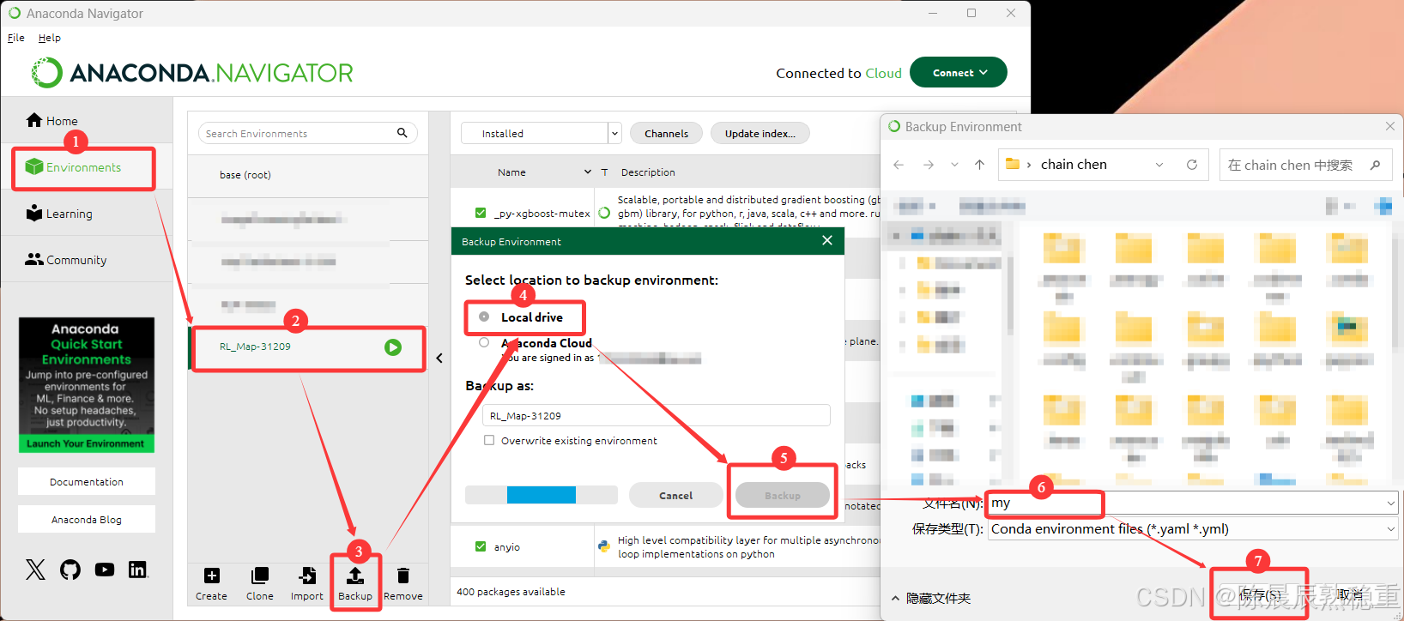Collapse the environments panel with left chevron
The height and width of the screenshot is (621, 1404).
pyautogui.click(x=439, y=359)
